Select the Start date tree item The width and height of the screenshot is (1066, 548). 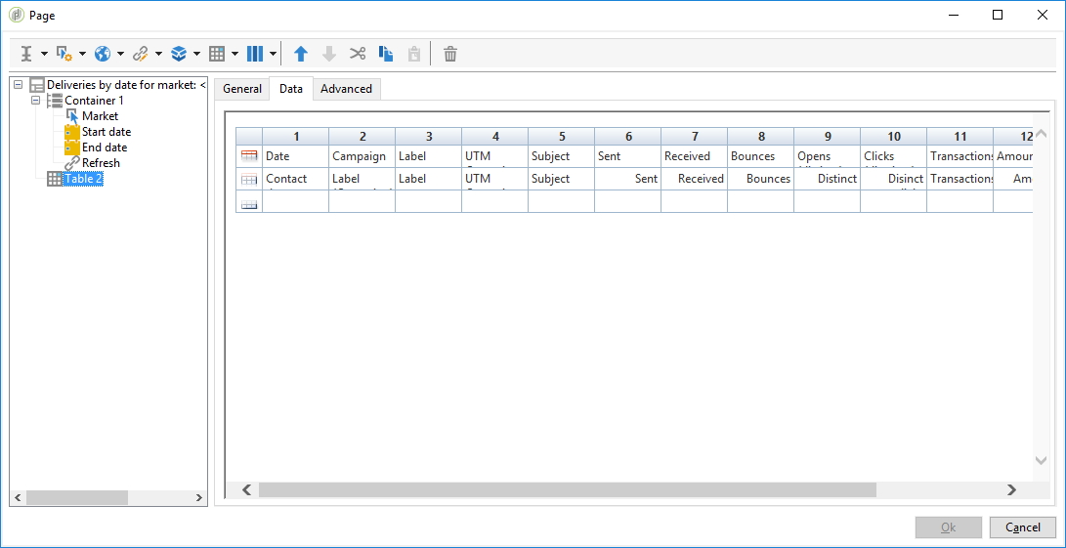pyautogui.click(x=106, y=132)
